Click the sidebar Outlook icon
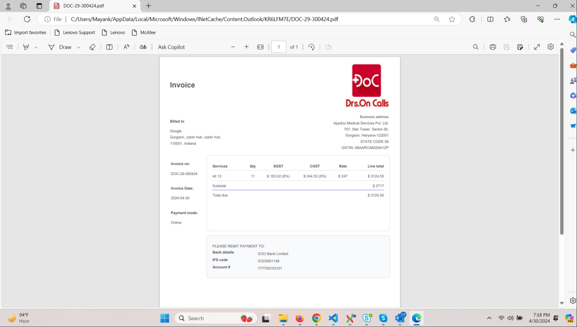577x327 pixels. point(573,111)
